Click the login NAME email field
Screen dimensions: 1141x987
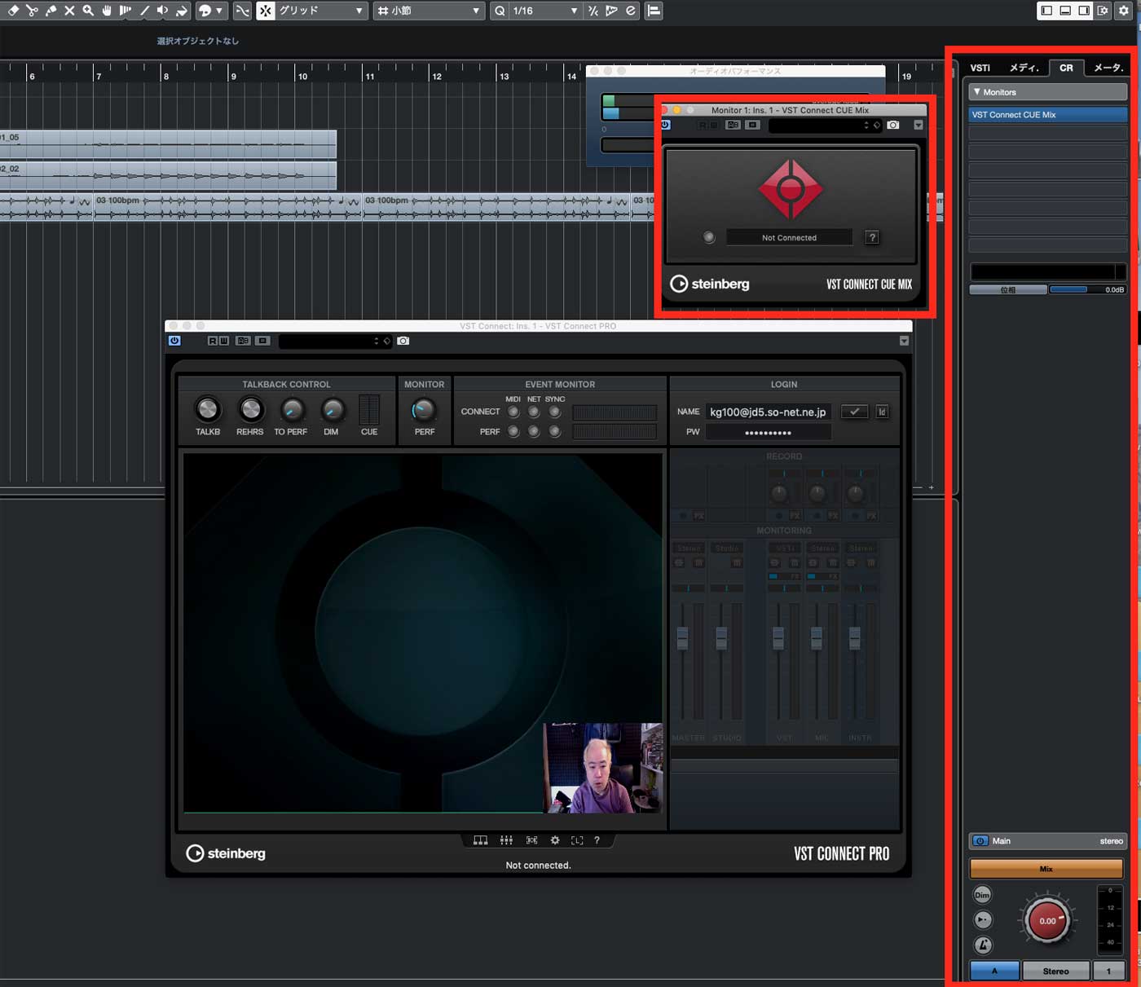point(769,412)
